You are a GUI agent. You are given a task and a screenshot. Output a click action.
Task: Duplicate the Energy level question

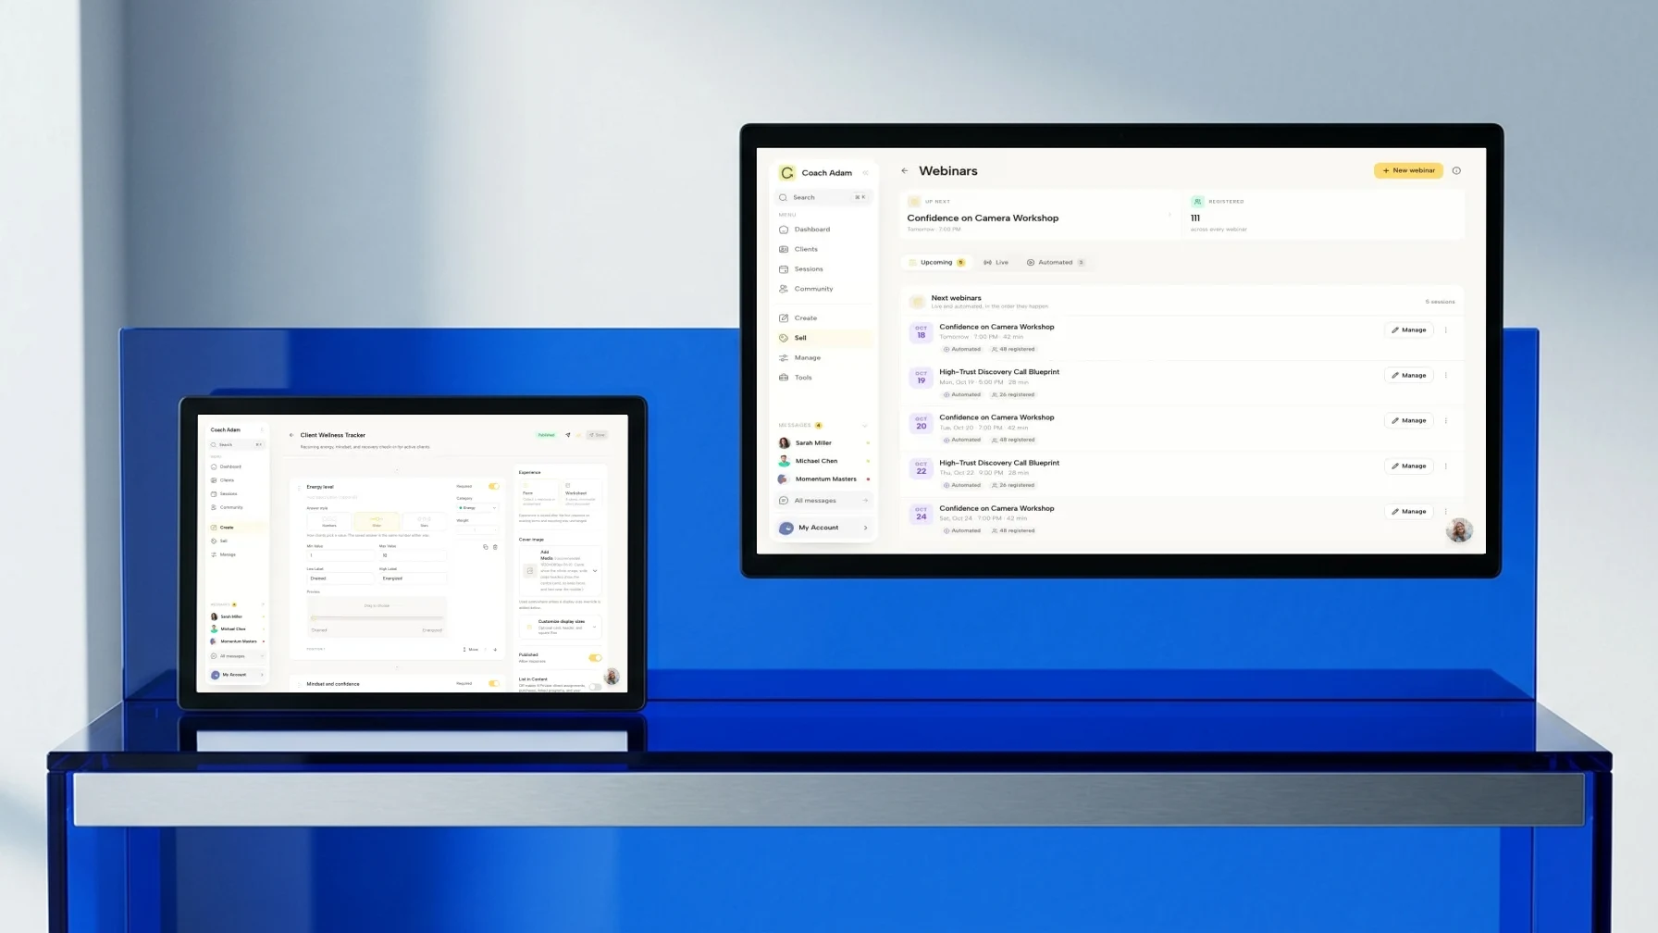(486, 547)
